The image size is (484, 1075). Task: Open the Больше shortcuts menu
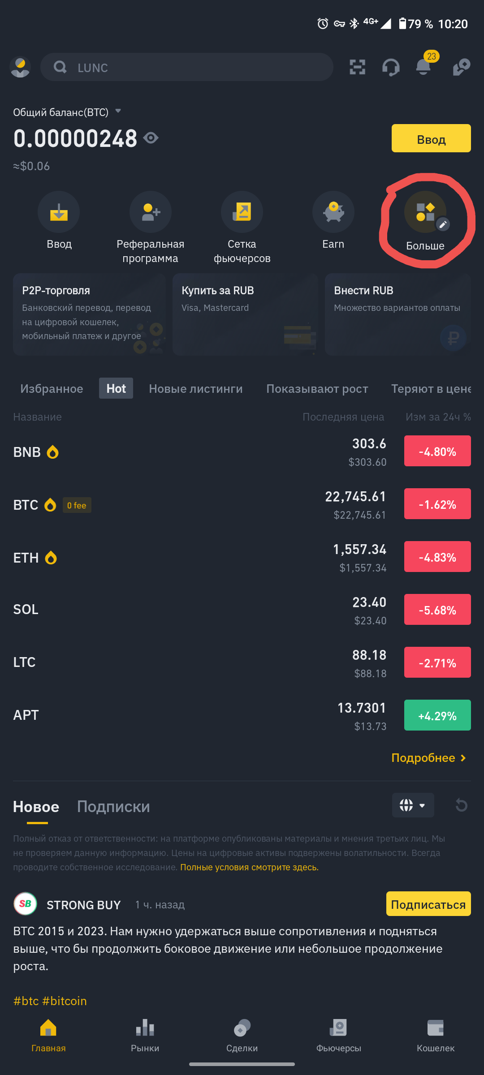click(x=425, y=213)
